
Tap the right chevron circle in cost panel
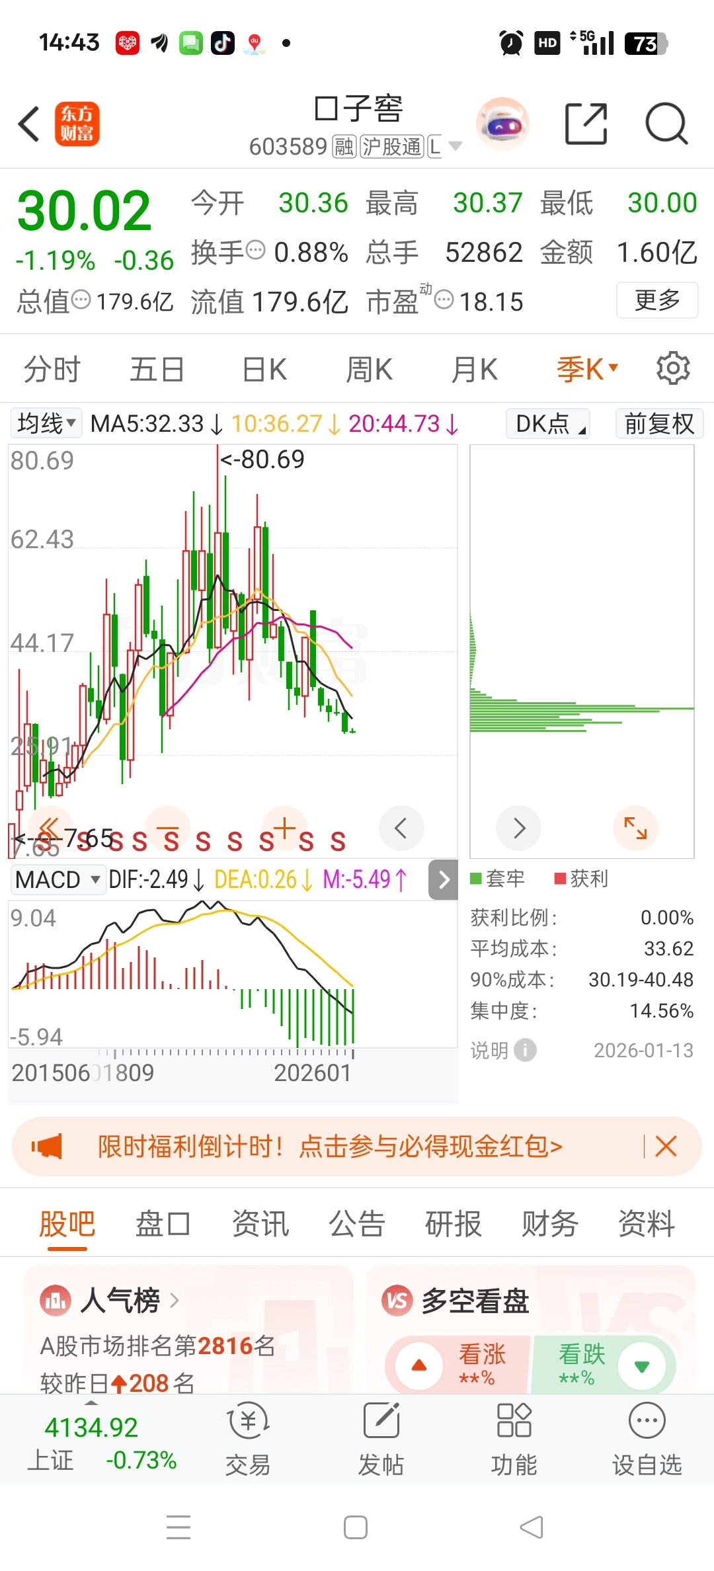point(519,828)
